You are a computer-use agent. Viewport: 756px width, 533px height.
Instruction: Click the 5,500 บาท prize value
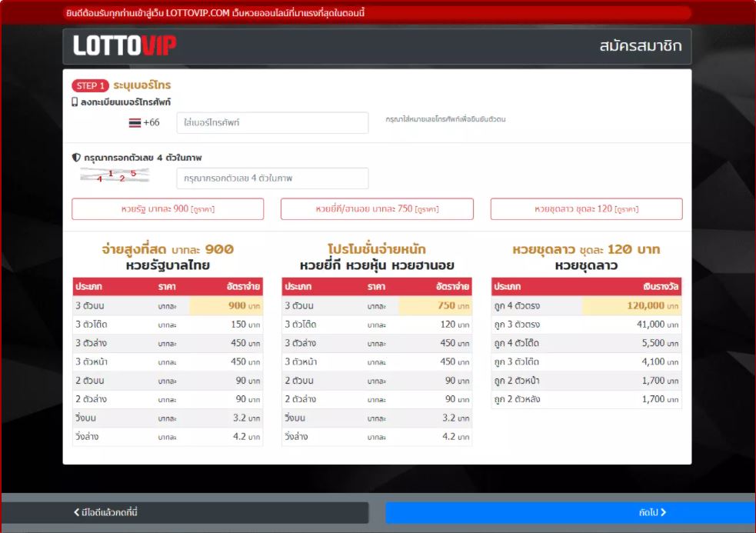click(660, 344)
